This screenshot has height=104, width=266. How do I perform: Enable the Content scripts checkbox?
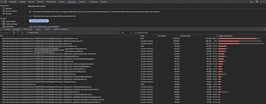pos(135,33)
